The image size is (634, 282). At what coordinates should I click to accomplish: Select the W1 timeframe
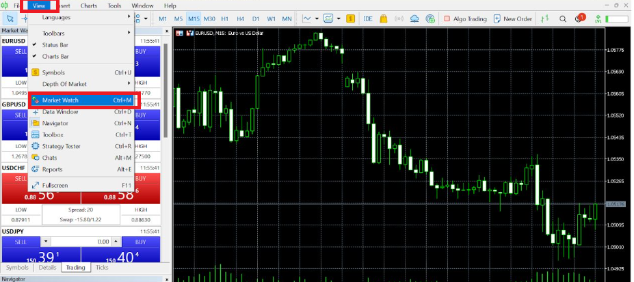pyautogui.click(x=272, y=18)
